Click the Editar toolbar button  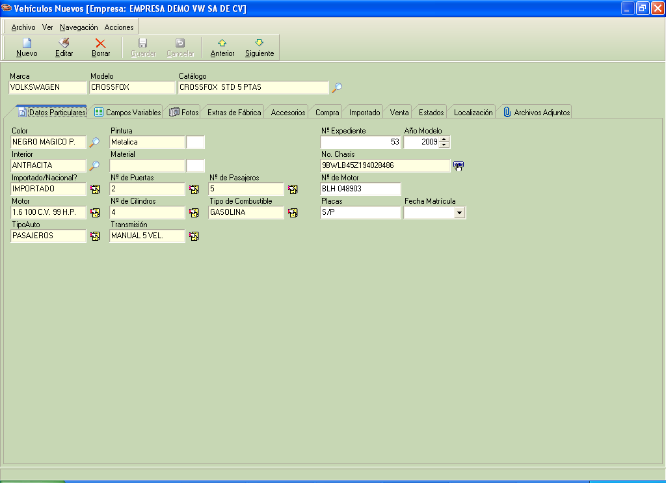click(64, 48)
